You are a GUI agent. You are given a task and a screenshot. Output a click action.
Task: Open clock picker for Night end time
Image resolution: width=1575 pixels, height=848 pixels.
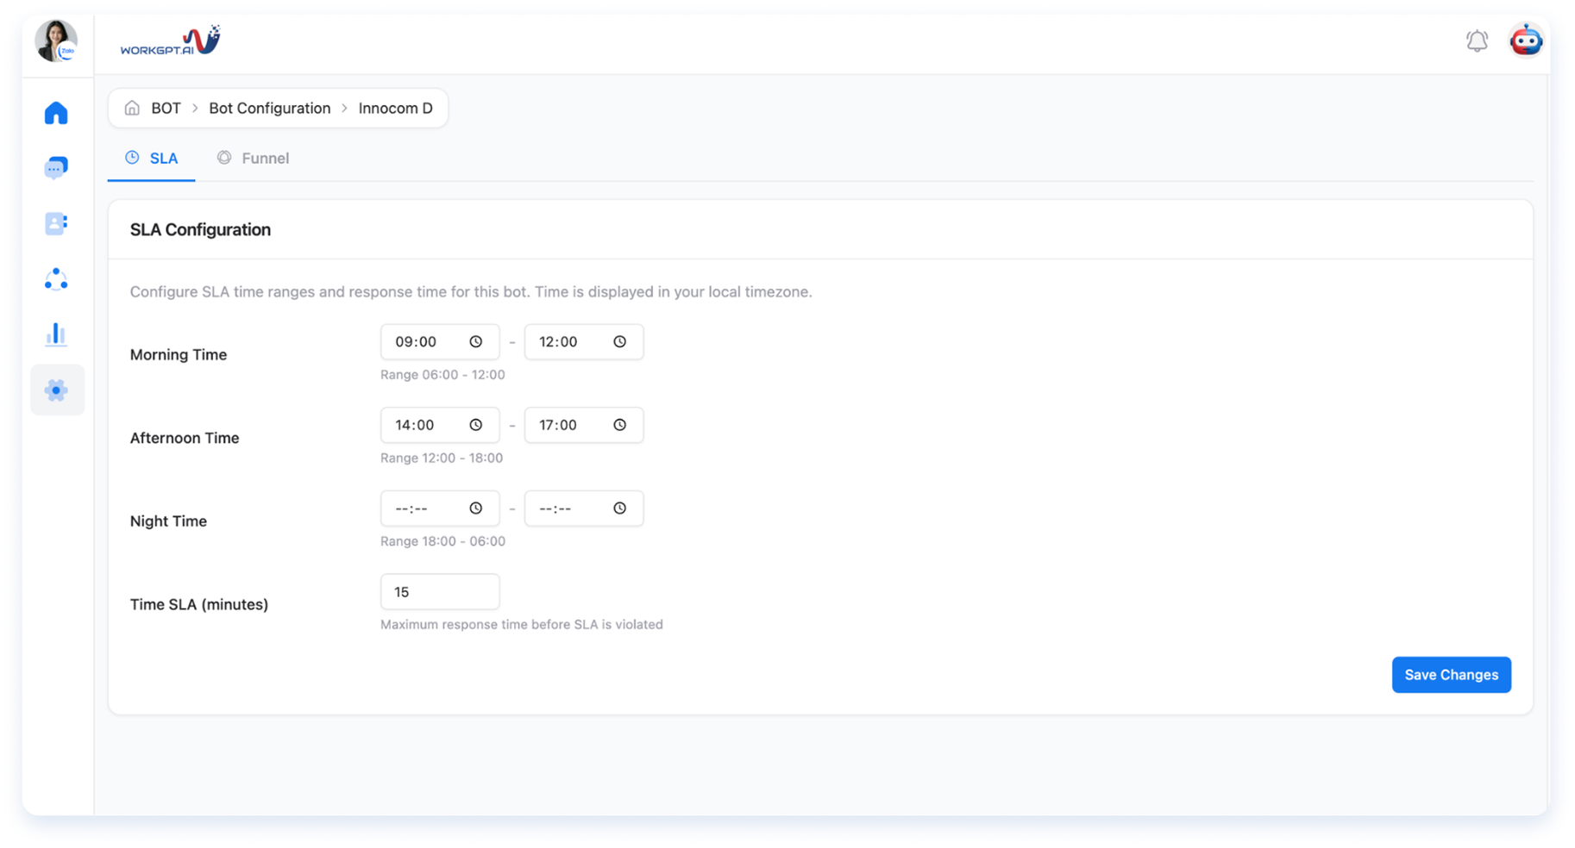619,508
